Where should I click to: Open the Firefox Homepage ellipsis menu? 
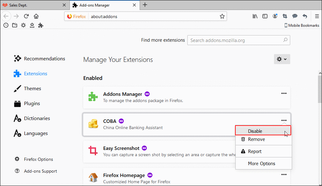284,174
